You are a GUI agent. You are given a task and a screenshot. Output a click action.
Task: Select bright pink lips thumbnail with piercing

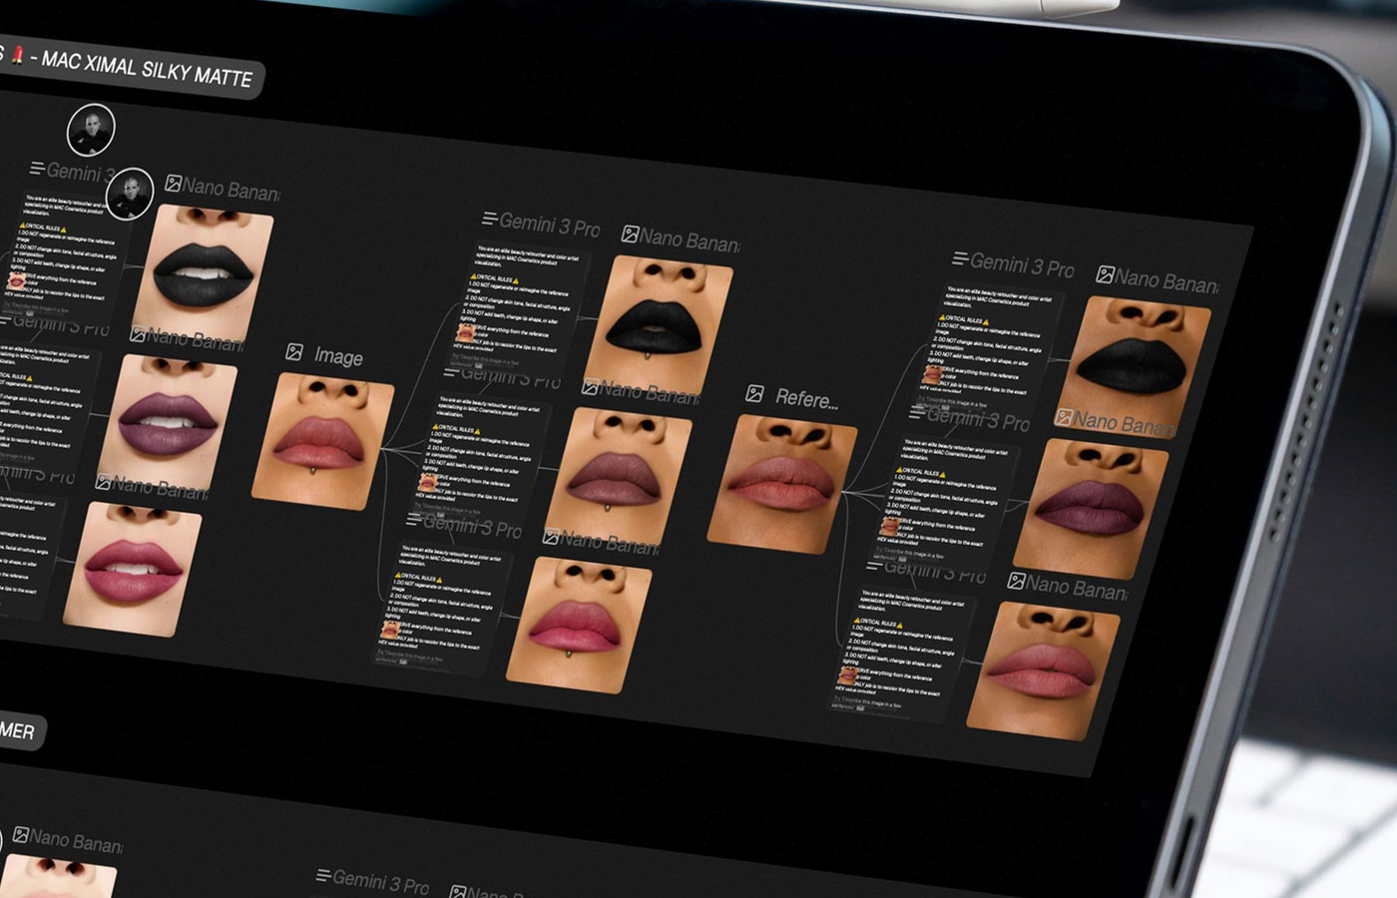(x=578, y=625)
